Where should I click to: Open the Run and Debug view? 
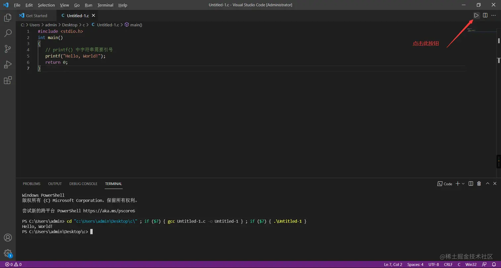point(8,64)
